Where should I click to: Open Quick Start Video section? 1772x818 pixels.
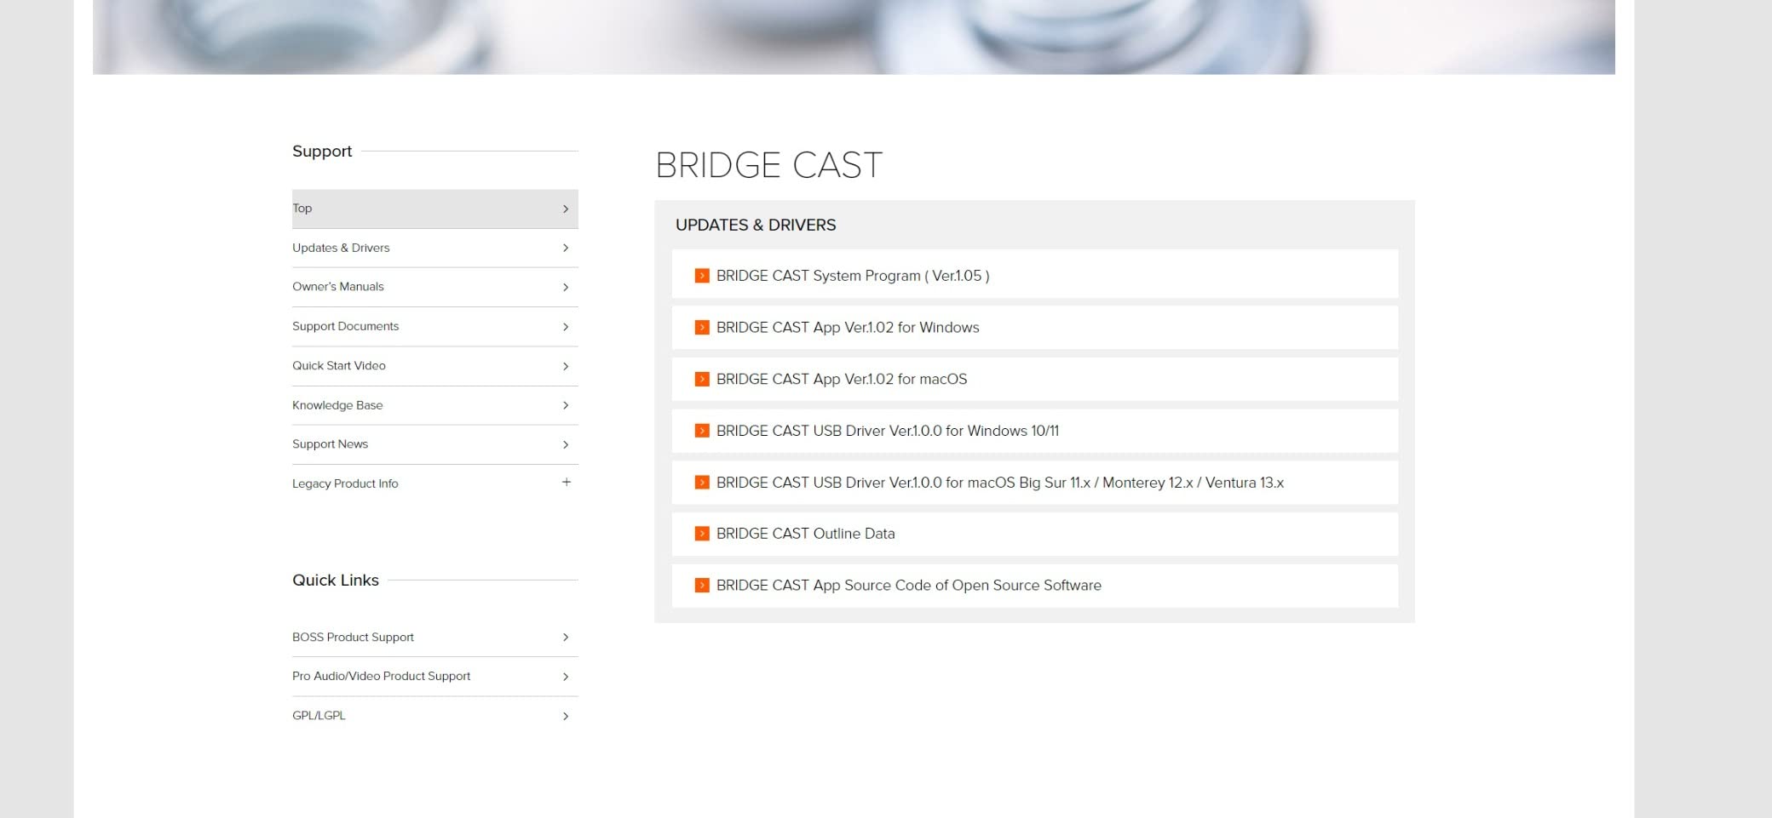[x=434, y=366]
